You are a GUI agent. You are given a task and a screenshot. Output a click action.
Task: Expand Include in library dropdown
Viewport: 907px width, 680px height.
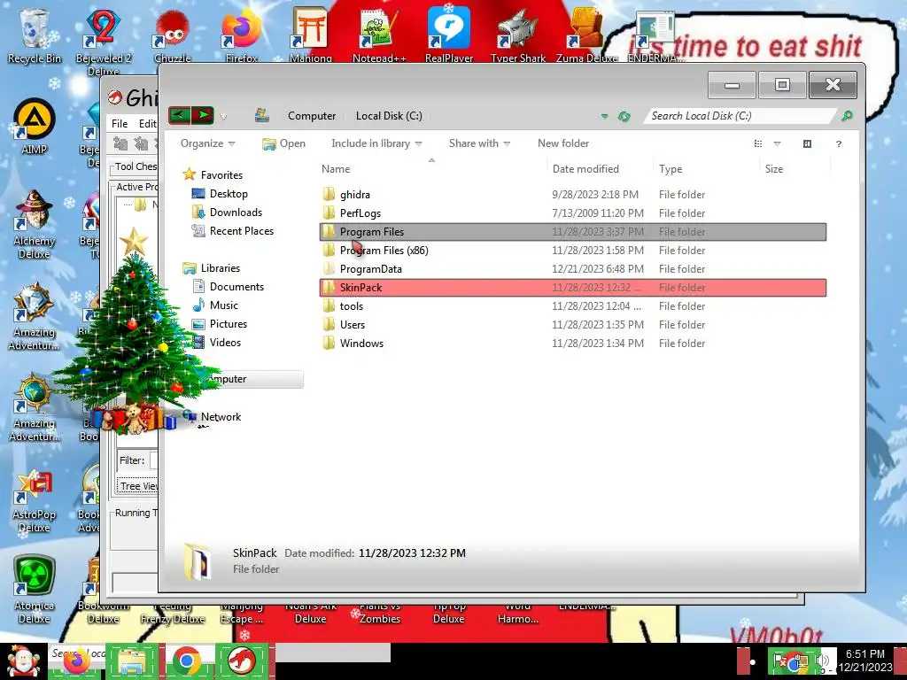376,143
